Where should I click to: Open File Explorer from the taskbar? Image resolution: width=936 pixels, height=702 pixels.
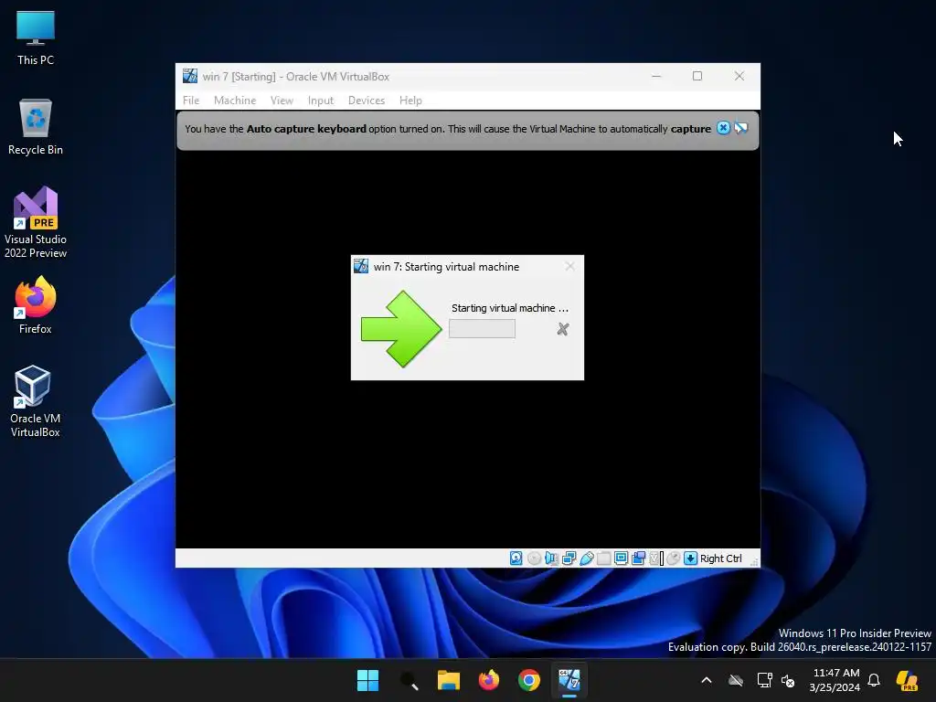pos(448,680)
